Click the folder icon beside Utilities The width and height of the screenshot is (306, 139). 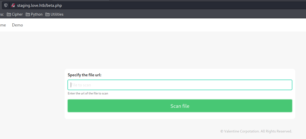(48, 14)
